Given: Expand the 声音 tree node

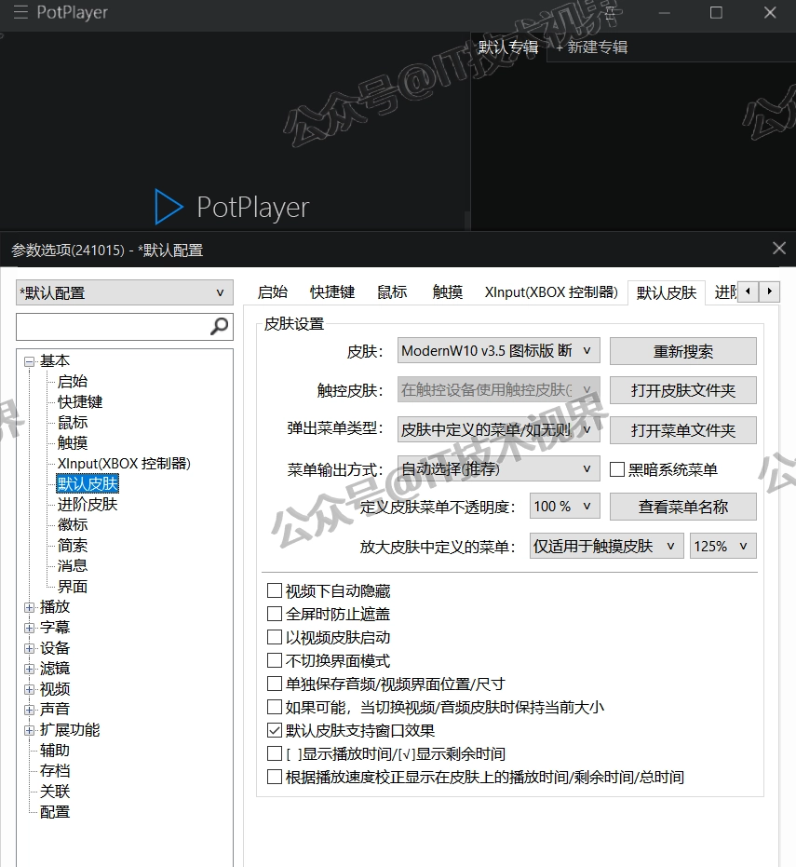Looking at the screenshot, I should click(x=29, y=710).
